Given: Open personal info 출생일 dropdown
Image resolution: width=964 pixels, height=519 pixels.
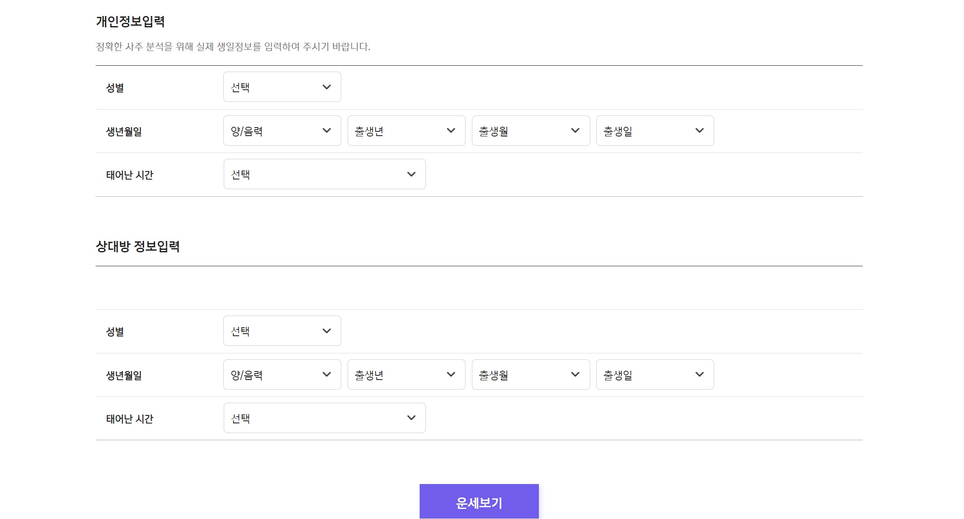Looking at the screenshot, I should [654, 131].
